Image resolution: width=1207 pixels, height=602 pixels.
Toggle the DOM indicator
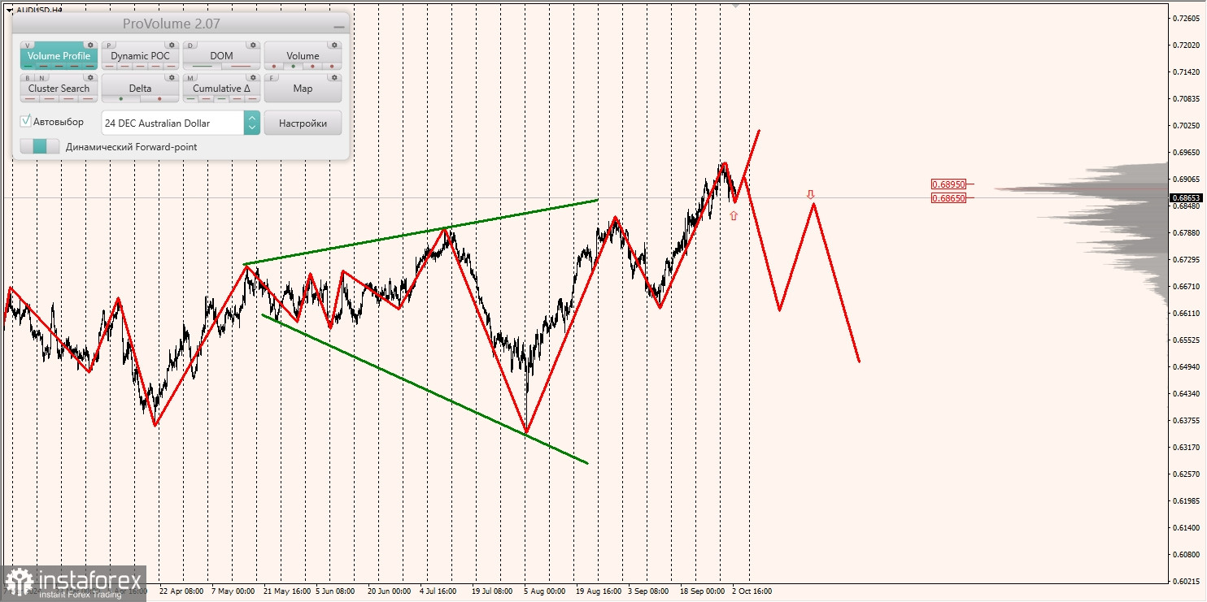[x=221, y=56]
